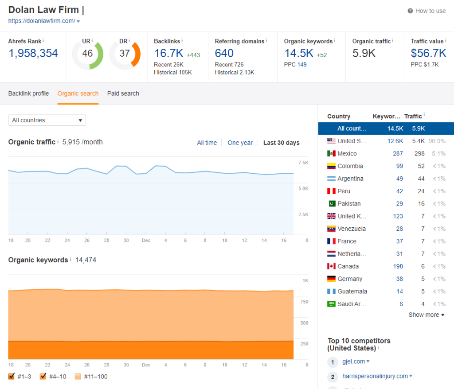
Task: Click info icon next to Traffic value
Action: (446, 40)
